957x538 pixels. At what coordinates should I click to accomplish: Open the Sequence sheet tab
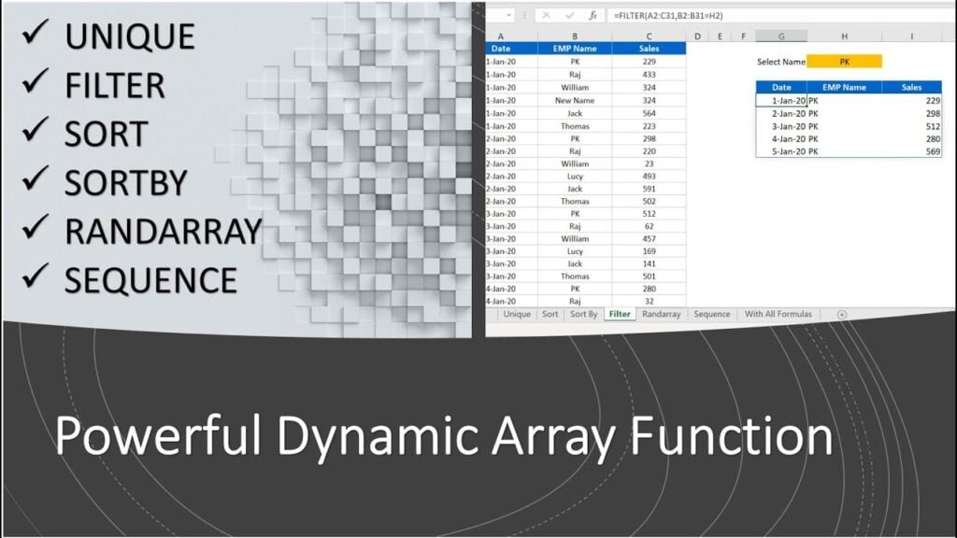coord(712,315)
